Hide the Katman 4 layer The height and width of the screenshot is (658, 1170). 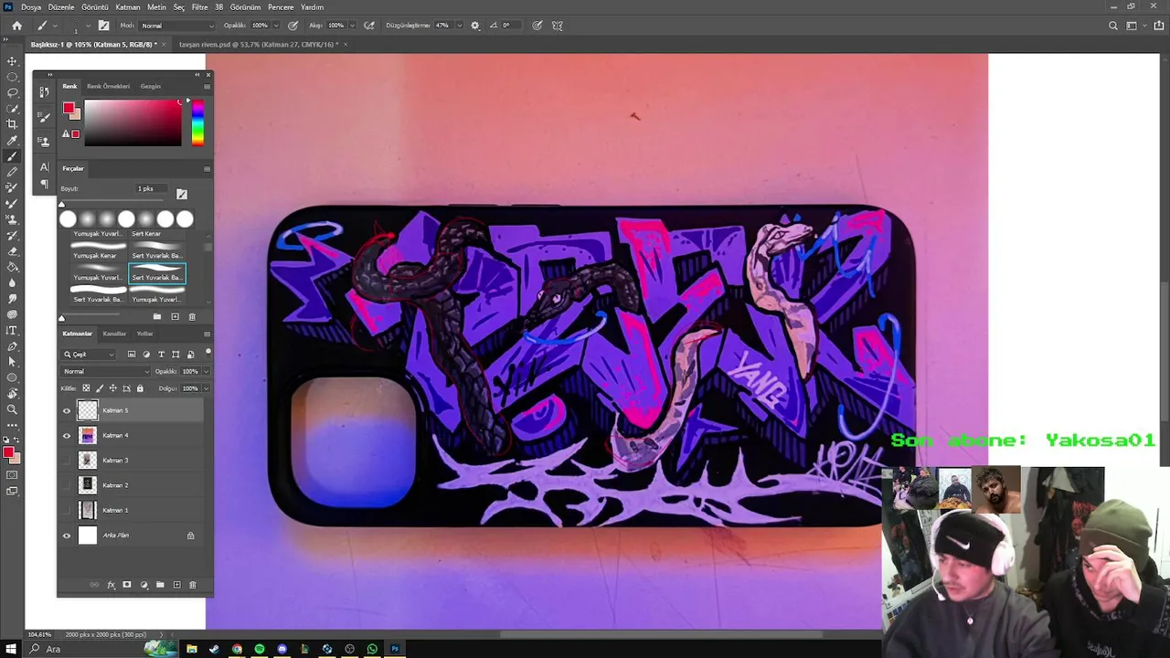point(66,436)
